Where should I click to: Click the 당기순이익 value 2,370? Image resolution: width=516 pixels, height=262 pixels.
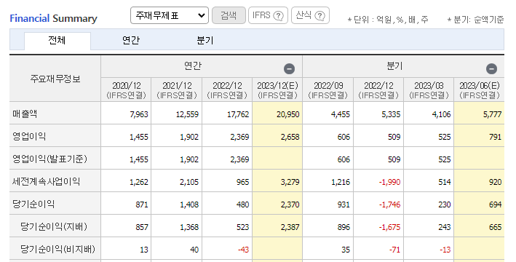290,205
